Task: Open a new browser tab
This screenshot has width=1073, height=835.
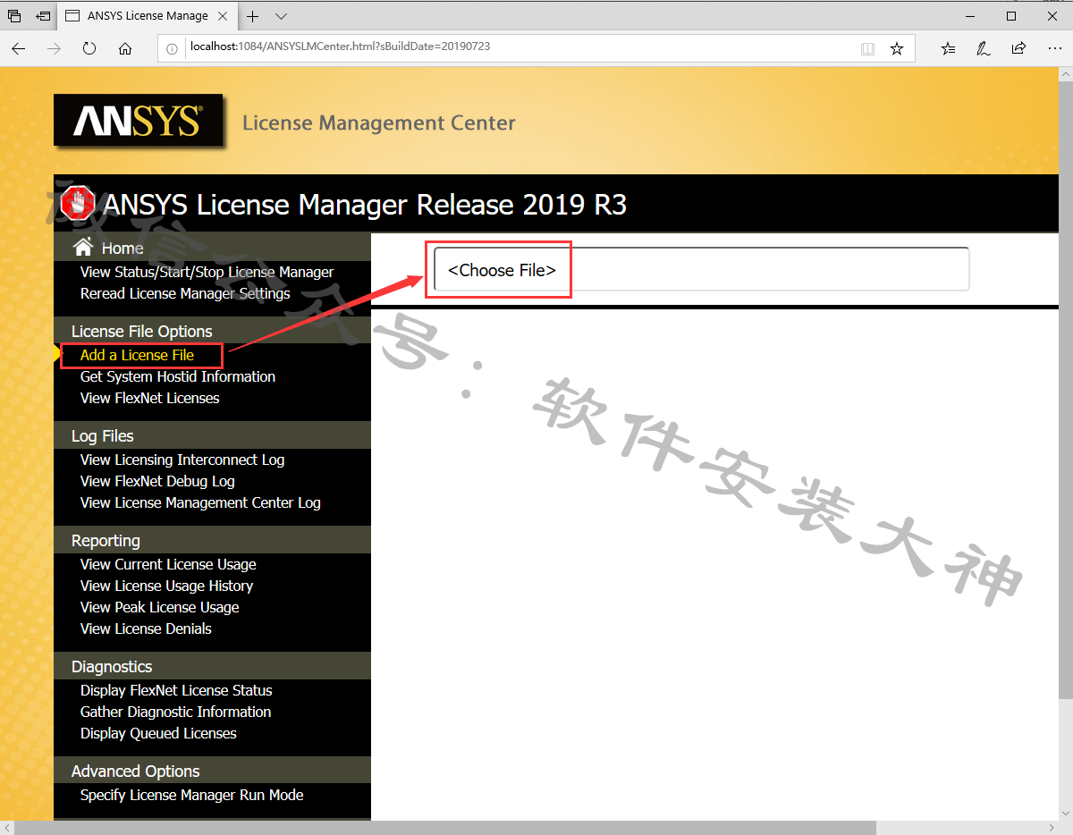Action: click(253, 16)
